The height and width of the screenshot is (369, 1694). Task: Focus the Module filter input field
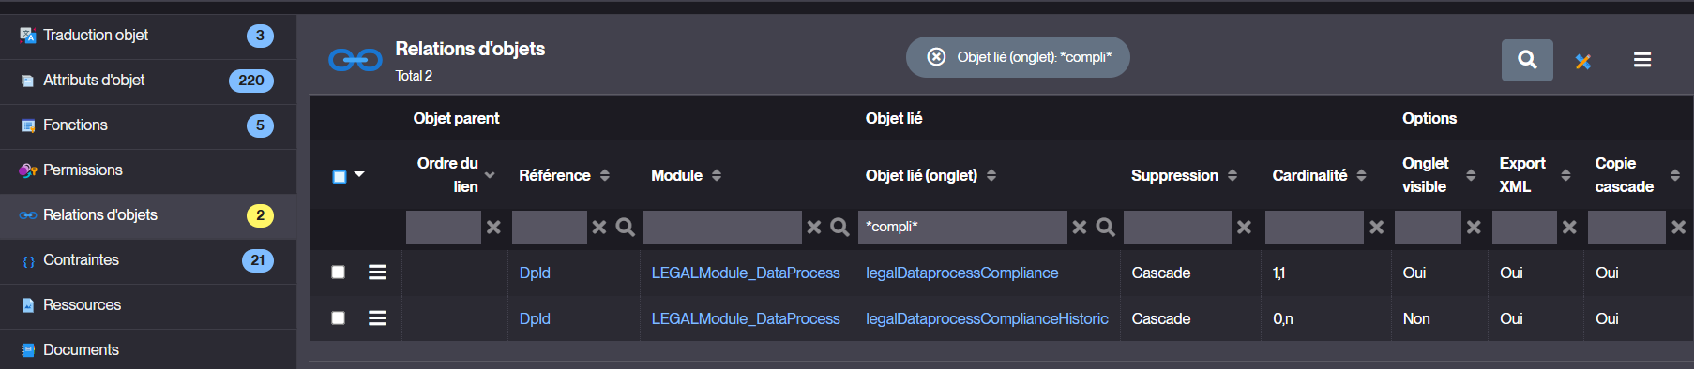722,228
